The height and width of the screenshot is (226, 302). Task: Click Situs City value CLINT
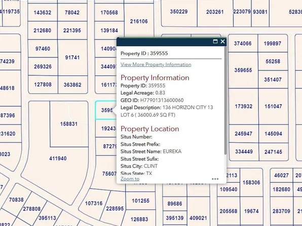click(150, 166)
